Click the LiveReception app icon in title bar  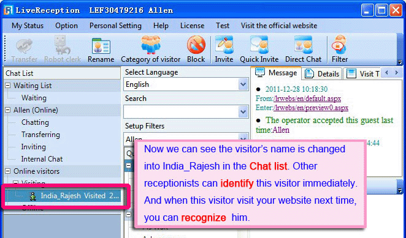tap(8, 10)
